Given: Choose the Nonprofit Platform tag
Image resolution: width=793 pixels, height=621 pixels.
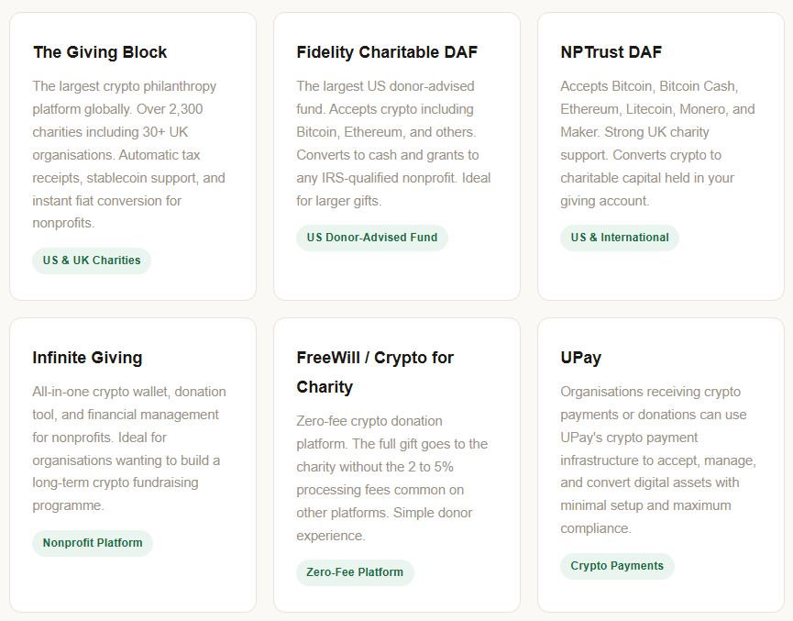Looking at the screenshot, I should 92,543.
